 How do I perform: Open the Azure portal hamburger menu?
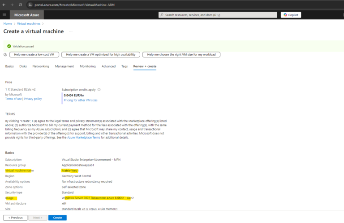pyautogui.click(x=4, y=15)
